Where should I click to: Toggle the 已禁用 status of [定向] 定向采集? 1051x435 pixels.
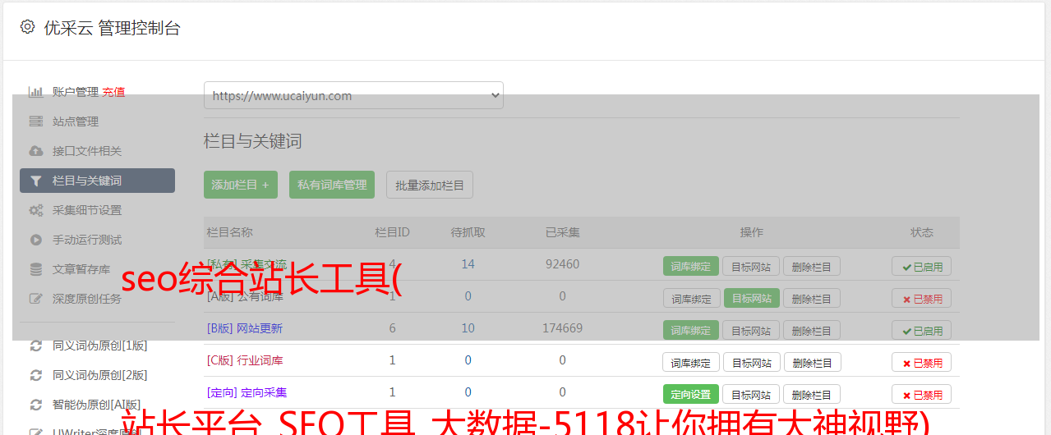921,394
